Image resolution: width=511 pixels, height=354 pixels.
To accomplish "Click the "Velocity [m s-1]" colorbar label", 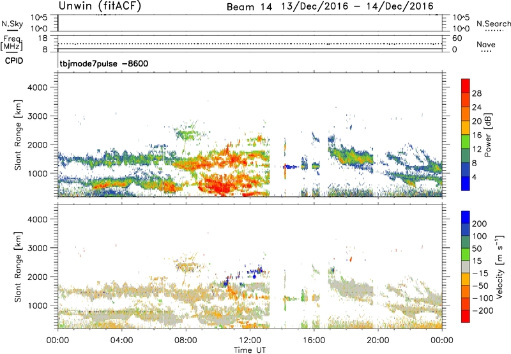I will 500,266.
